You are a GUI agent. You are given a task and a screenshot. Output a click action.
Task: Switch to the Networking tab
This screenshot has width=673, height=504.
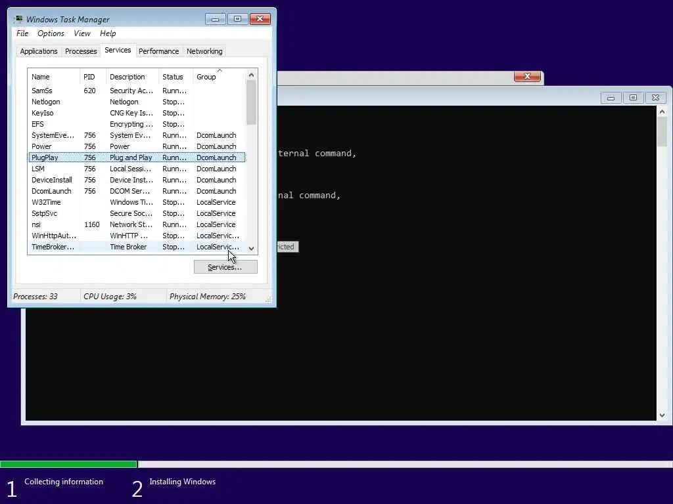click(204, 51)
